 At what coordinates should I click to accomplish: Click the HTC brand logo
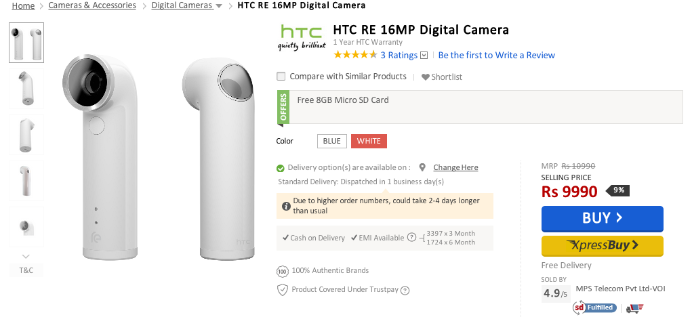coord(302,37)
